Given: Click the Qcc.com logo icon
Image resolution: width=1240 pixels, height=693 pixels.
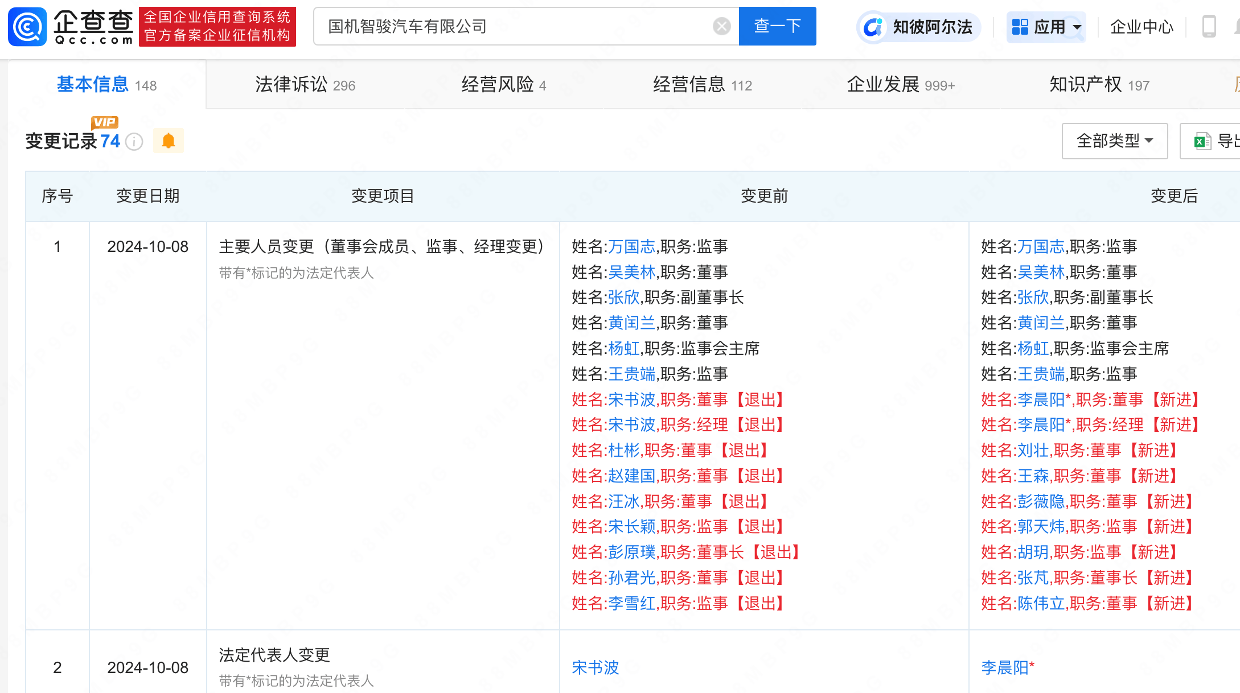Looking at the screenshot, I should [27, 26].
